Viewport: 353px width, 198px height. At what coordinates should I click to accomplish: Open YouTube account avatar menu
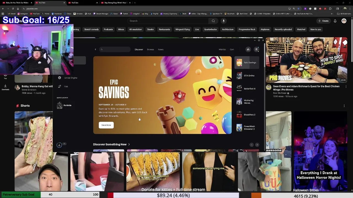click(344, 21)
